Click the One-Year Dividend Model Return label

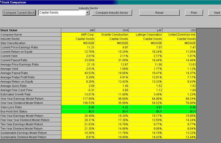click(31, 103)
